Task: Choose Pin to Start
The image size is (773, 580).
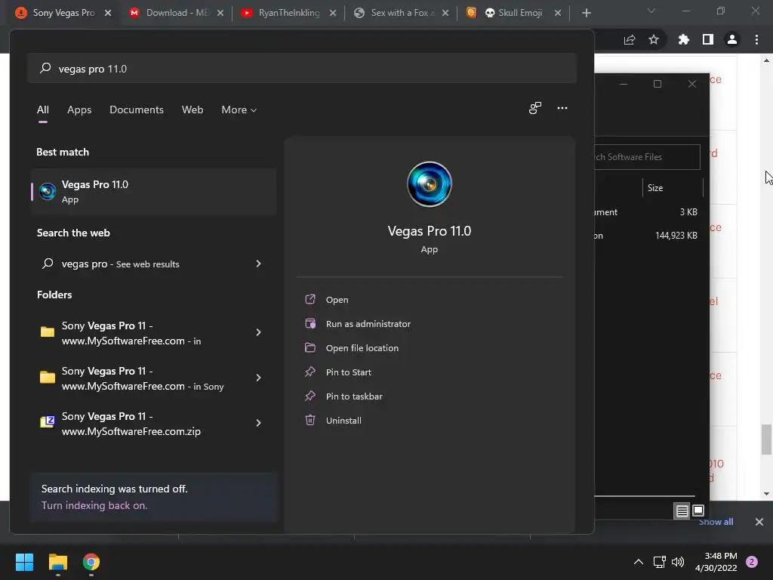Action: coord(349,372)
